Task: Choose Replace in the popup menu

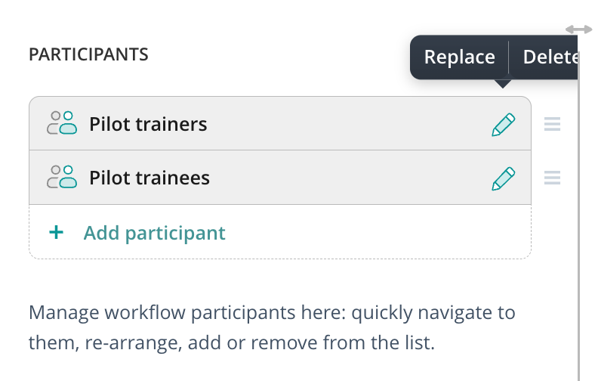Action: 459,57
